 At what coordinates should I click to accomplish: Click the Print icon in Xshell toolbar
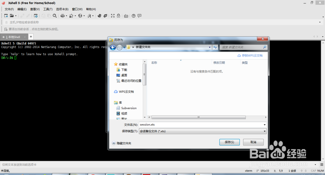(62, 16)
